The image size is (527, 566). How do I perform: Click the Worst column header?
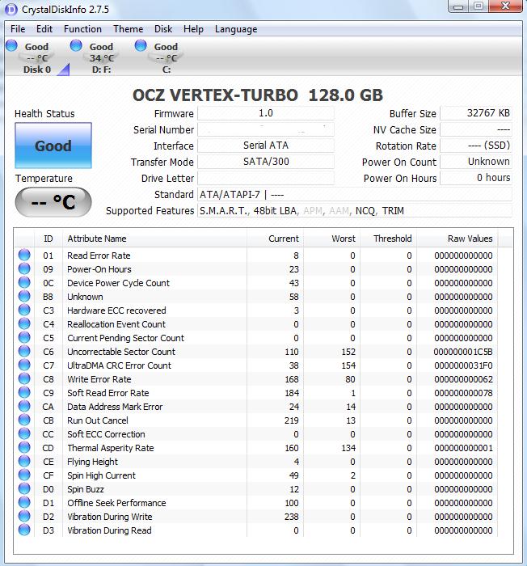click(331, 239)
